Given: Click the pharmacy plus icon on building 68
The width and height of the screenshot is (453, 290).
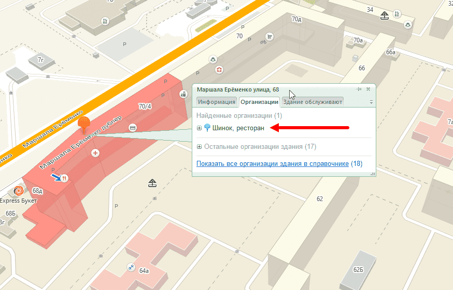Looking at the screenshot, I should (x=95, y=153).
